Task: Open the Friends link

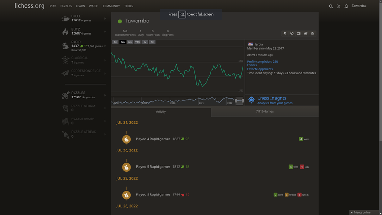Action: tap(252, 65)
